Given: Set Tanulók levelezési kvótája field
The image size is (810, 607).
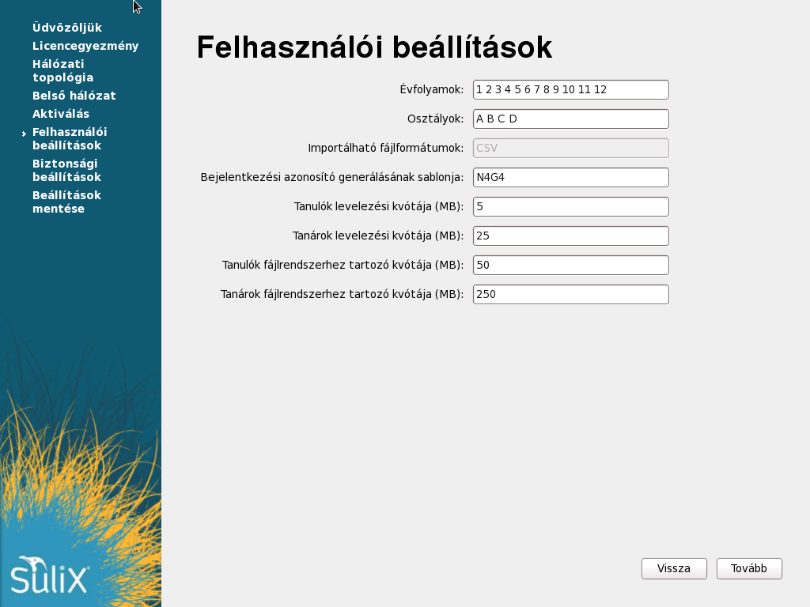Looking at the screenshot, I should 571,206.
